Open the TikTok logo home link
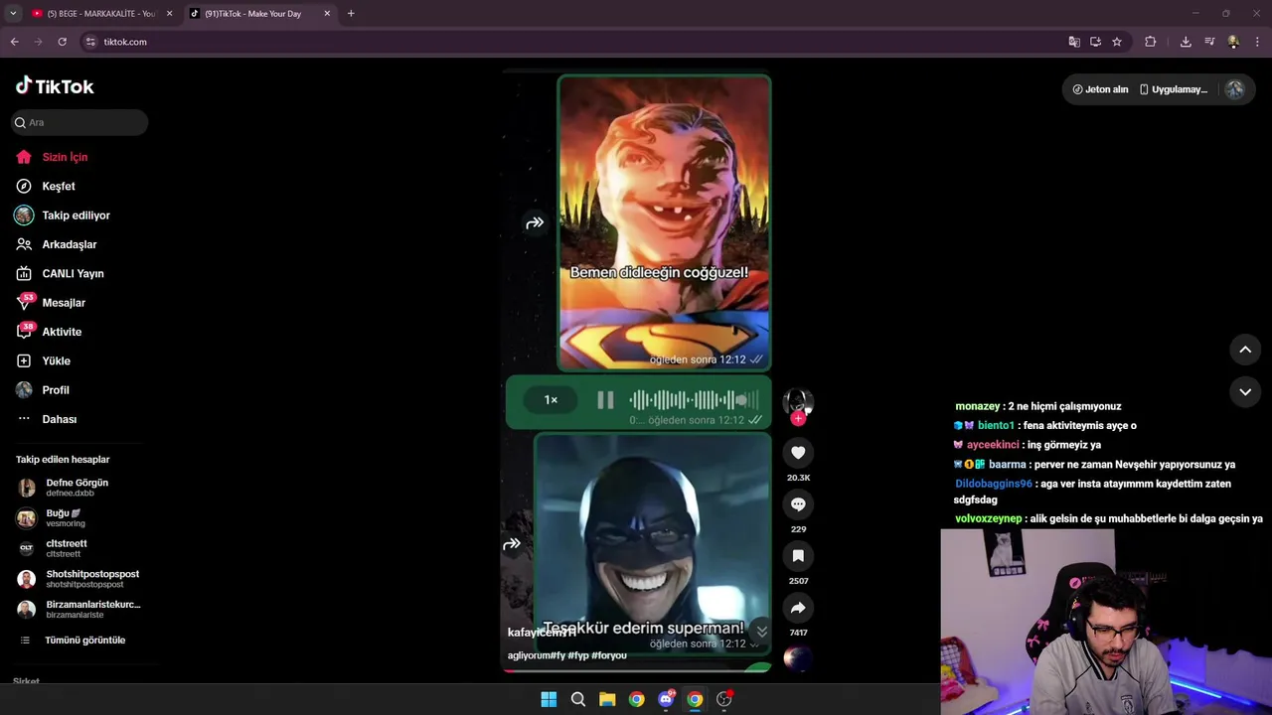This screenshot has height=715, width=1272. pyautogui.click(x=55, y=86)
